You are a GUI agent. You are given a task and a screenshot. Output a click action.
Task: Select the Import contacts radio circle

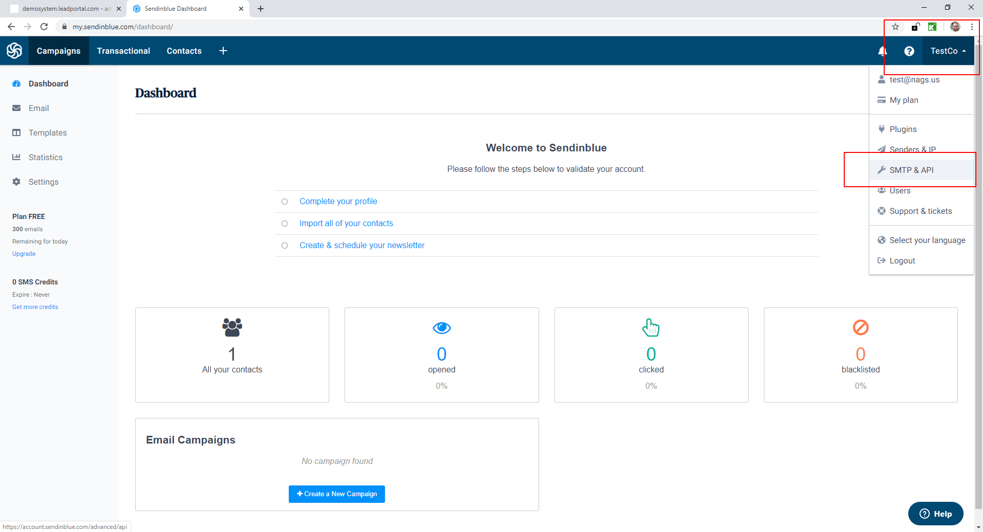285,224
